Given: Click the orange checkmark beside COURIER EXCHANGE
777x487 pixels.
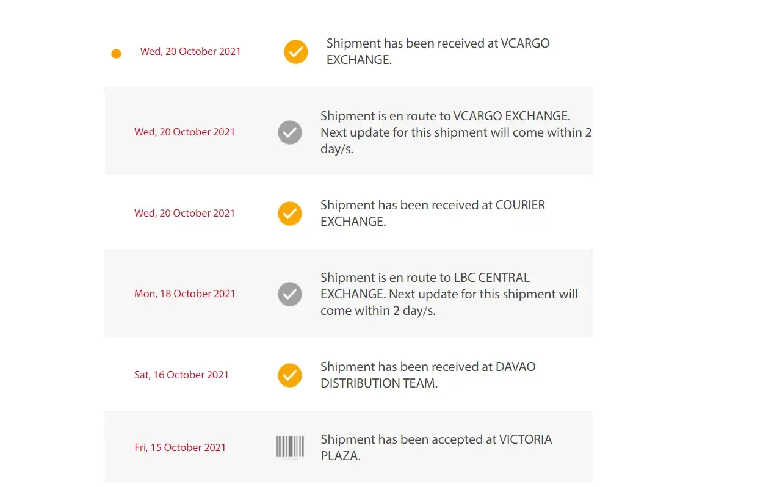Looking at the screenshot, I should 290,214.
